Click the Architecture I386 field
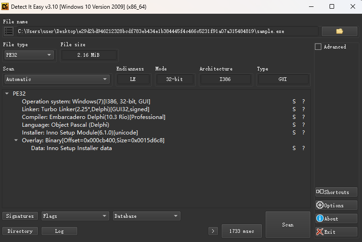 pyautogui.click(x=225, y=79)
